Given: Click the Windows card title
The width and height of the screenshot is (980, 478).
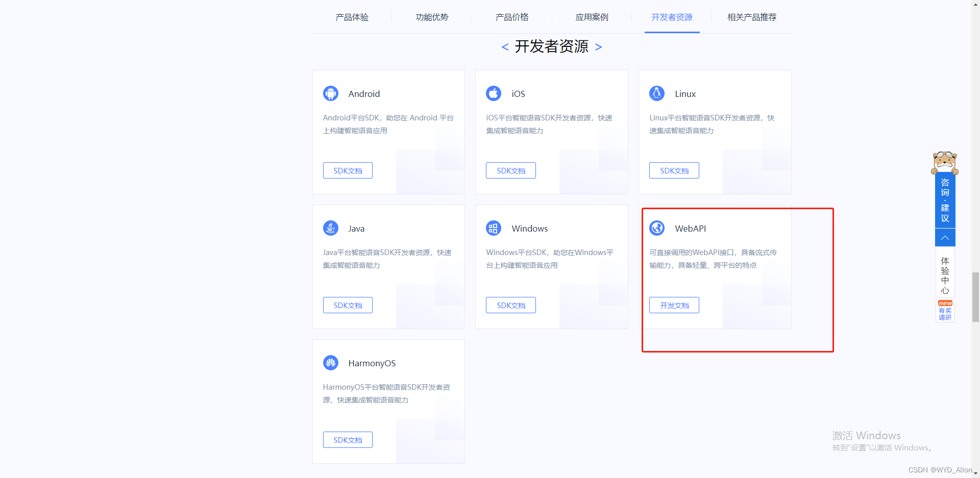Looking at the screenshot, I should click(x=529, y=229).
